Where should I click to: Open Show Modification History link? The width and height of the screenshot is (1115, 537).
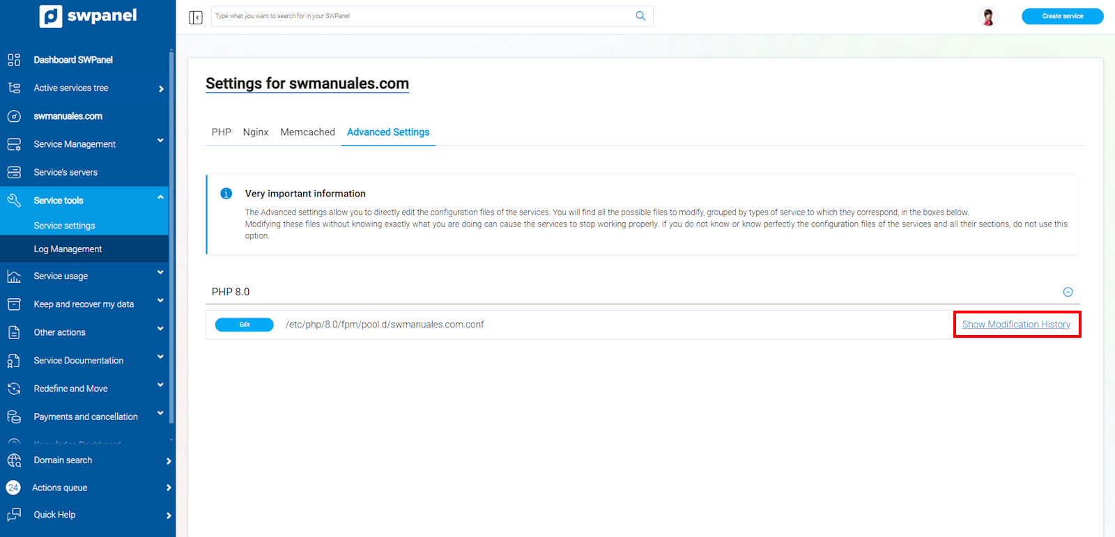pyautogui.click(x=1016, y=325)
